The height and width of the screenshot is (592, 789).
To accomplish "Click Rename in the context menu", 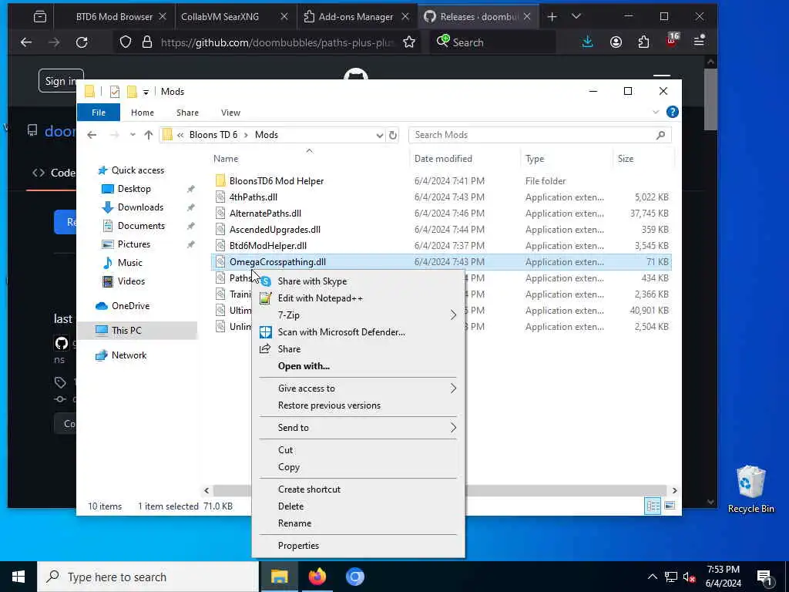I will coord(358,523).
